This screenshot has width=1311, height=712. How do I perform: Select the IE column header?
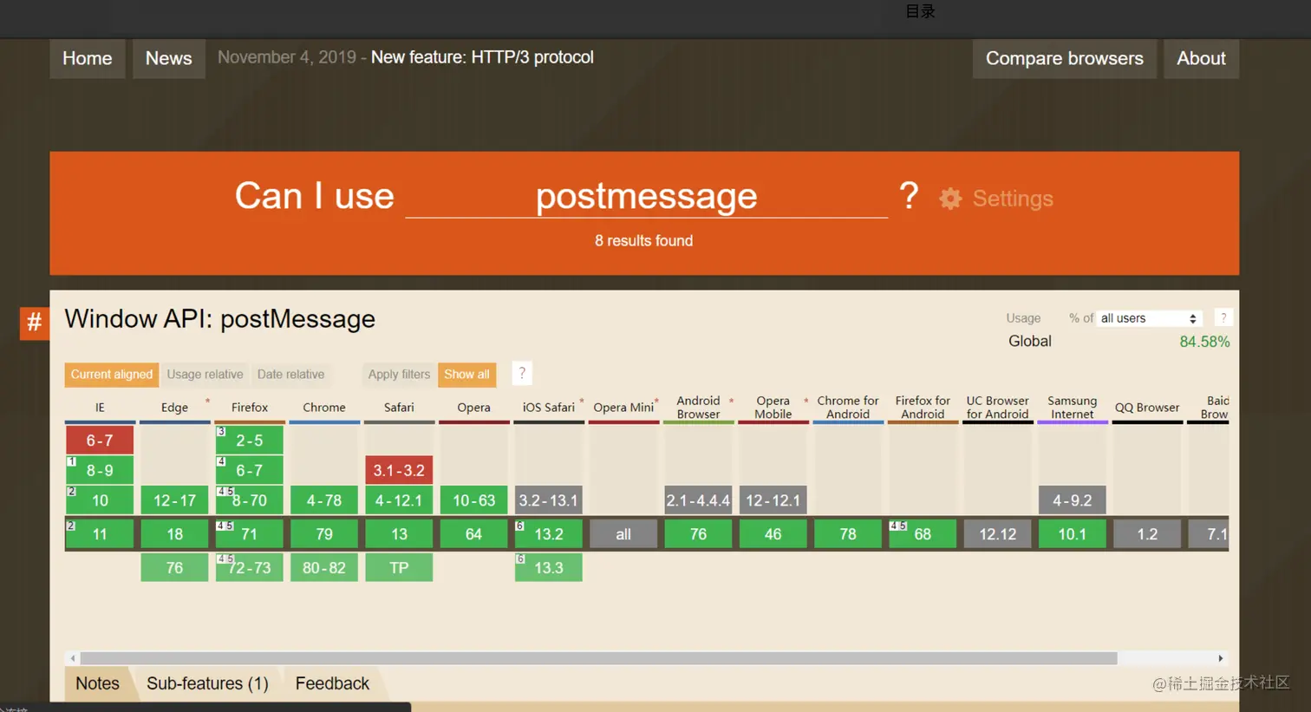[100, 408]
